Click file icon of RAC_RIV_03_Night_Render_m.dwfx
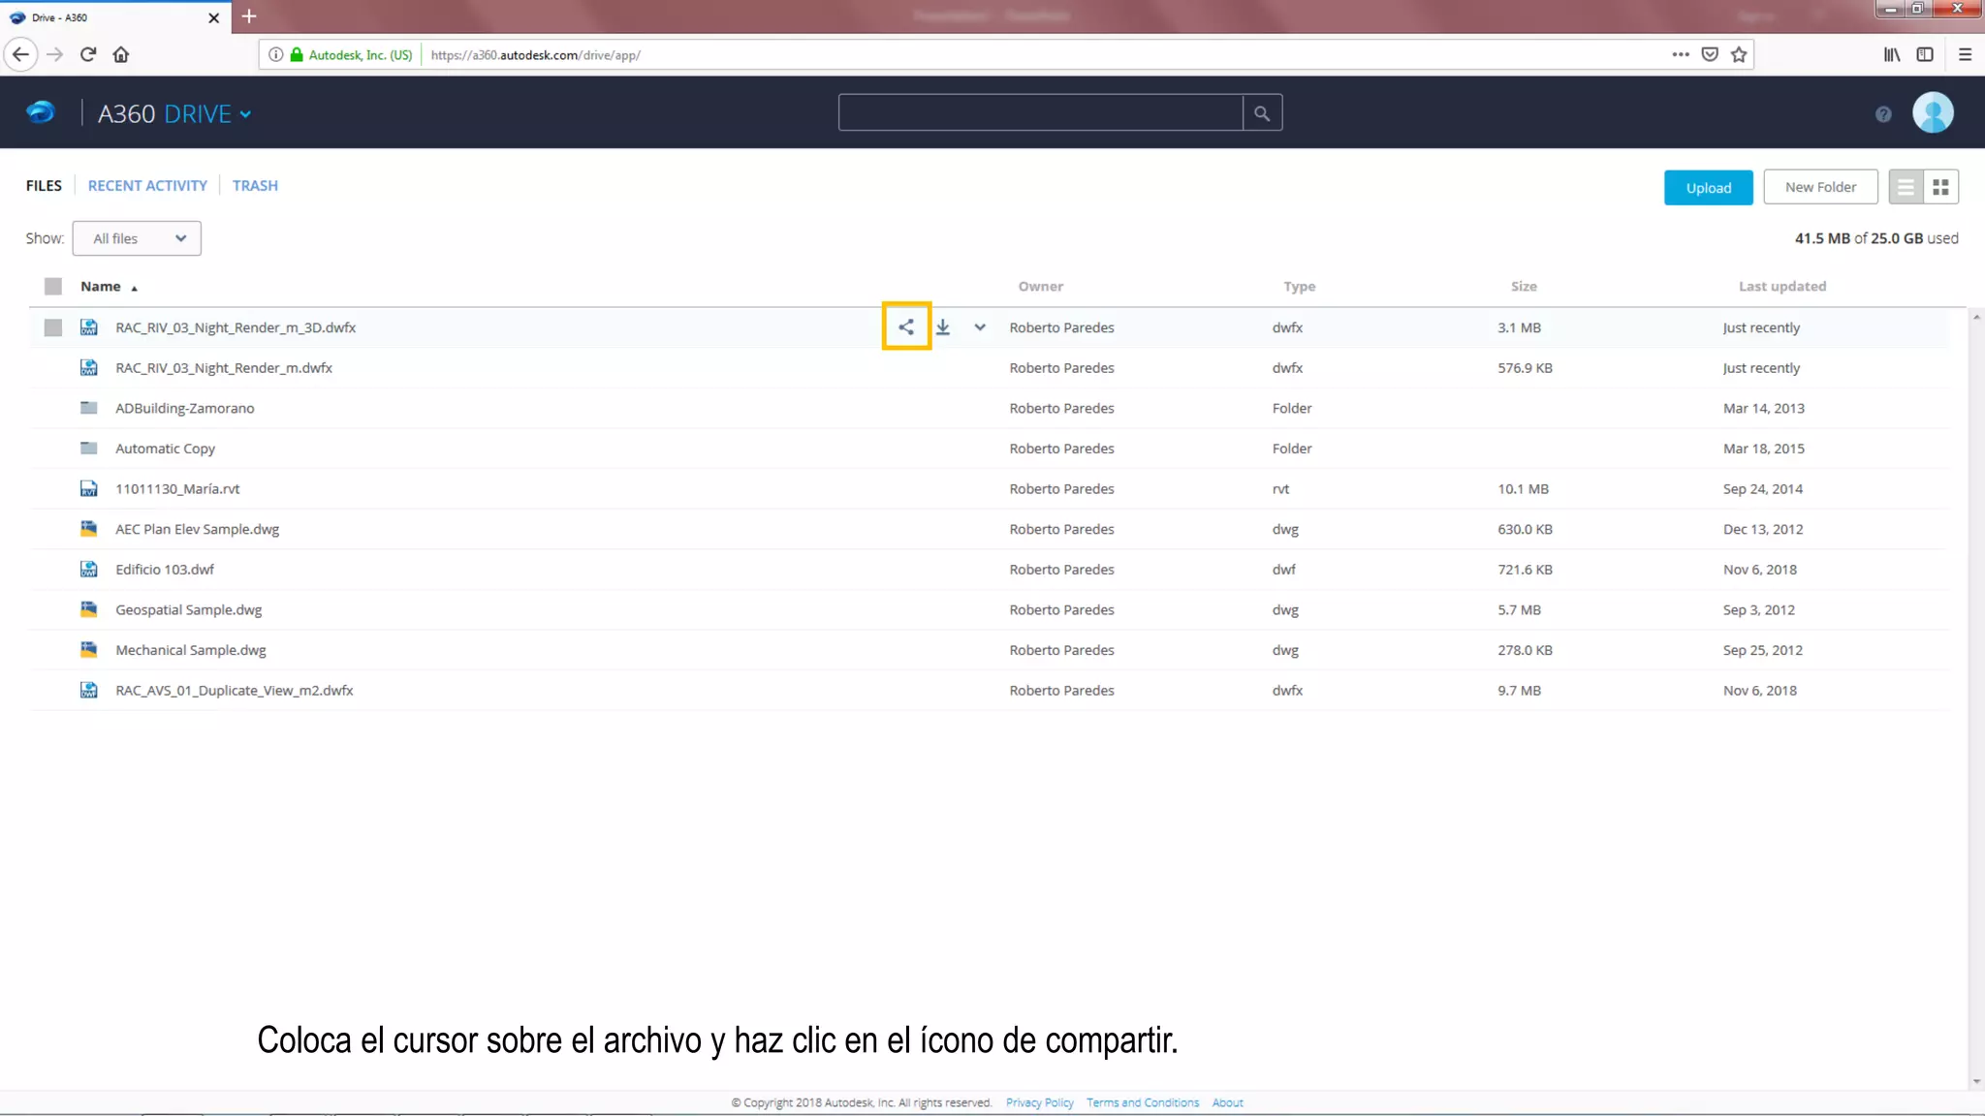 click(x=88, y=367)
